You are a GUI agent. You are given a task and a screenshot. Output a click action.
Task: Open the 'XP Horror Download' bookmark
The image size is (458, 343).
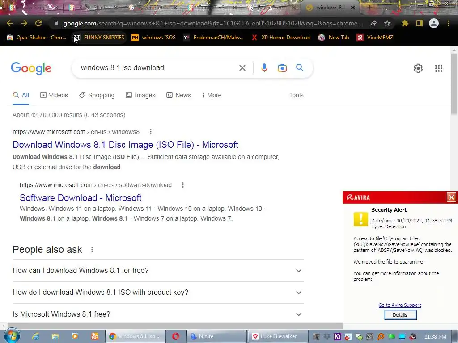point(281,38)
